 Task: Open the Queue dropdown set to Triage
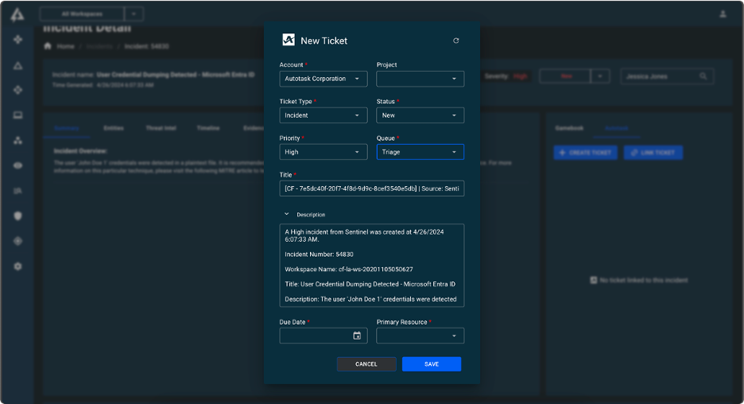[x=420, y=152]
